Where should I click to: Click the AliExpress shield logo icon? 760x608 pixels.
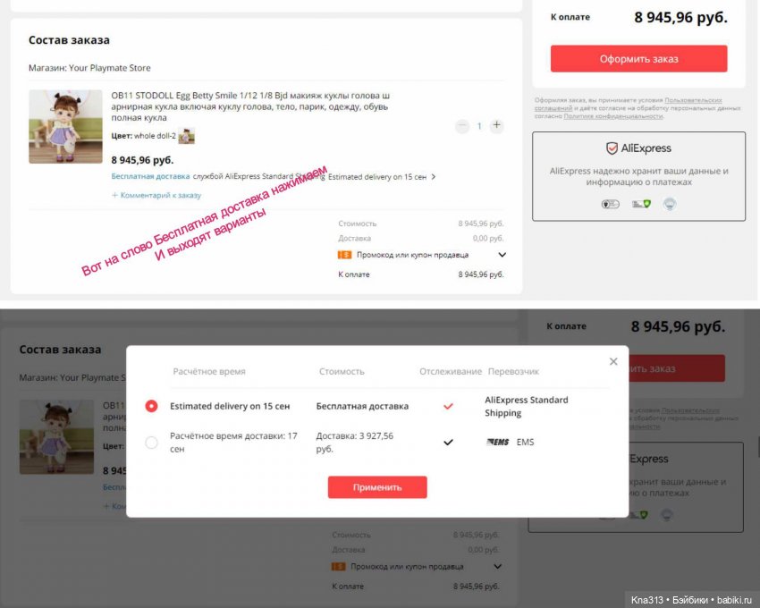point(612,148)
